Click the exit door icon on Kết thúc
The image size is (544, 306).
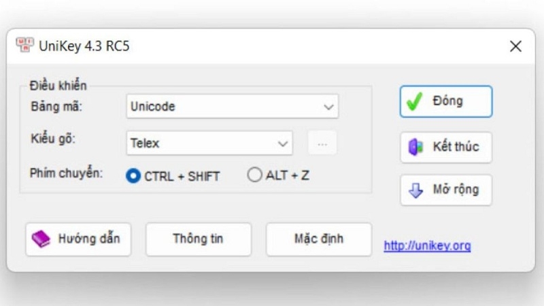[x=415, y=147]
